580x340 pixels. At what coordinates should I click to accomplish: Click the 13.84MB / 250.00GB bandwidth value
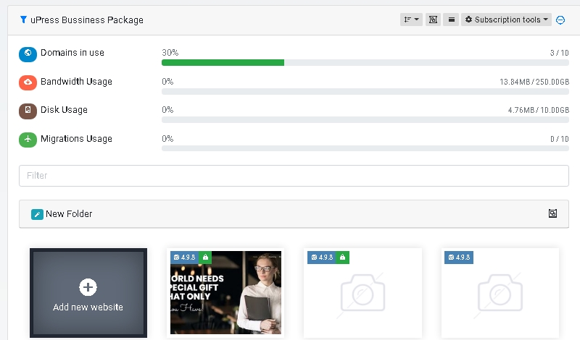pyautogui.click(x=534, y=82)
